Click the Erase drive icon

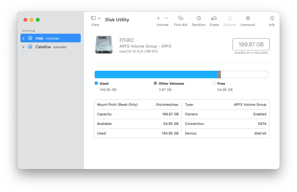click(x=214, y=18)
